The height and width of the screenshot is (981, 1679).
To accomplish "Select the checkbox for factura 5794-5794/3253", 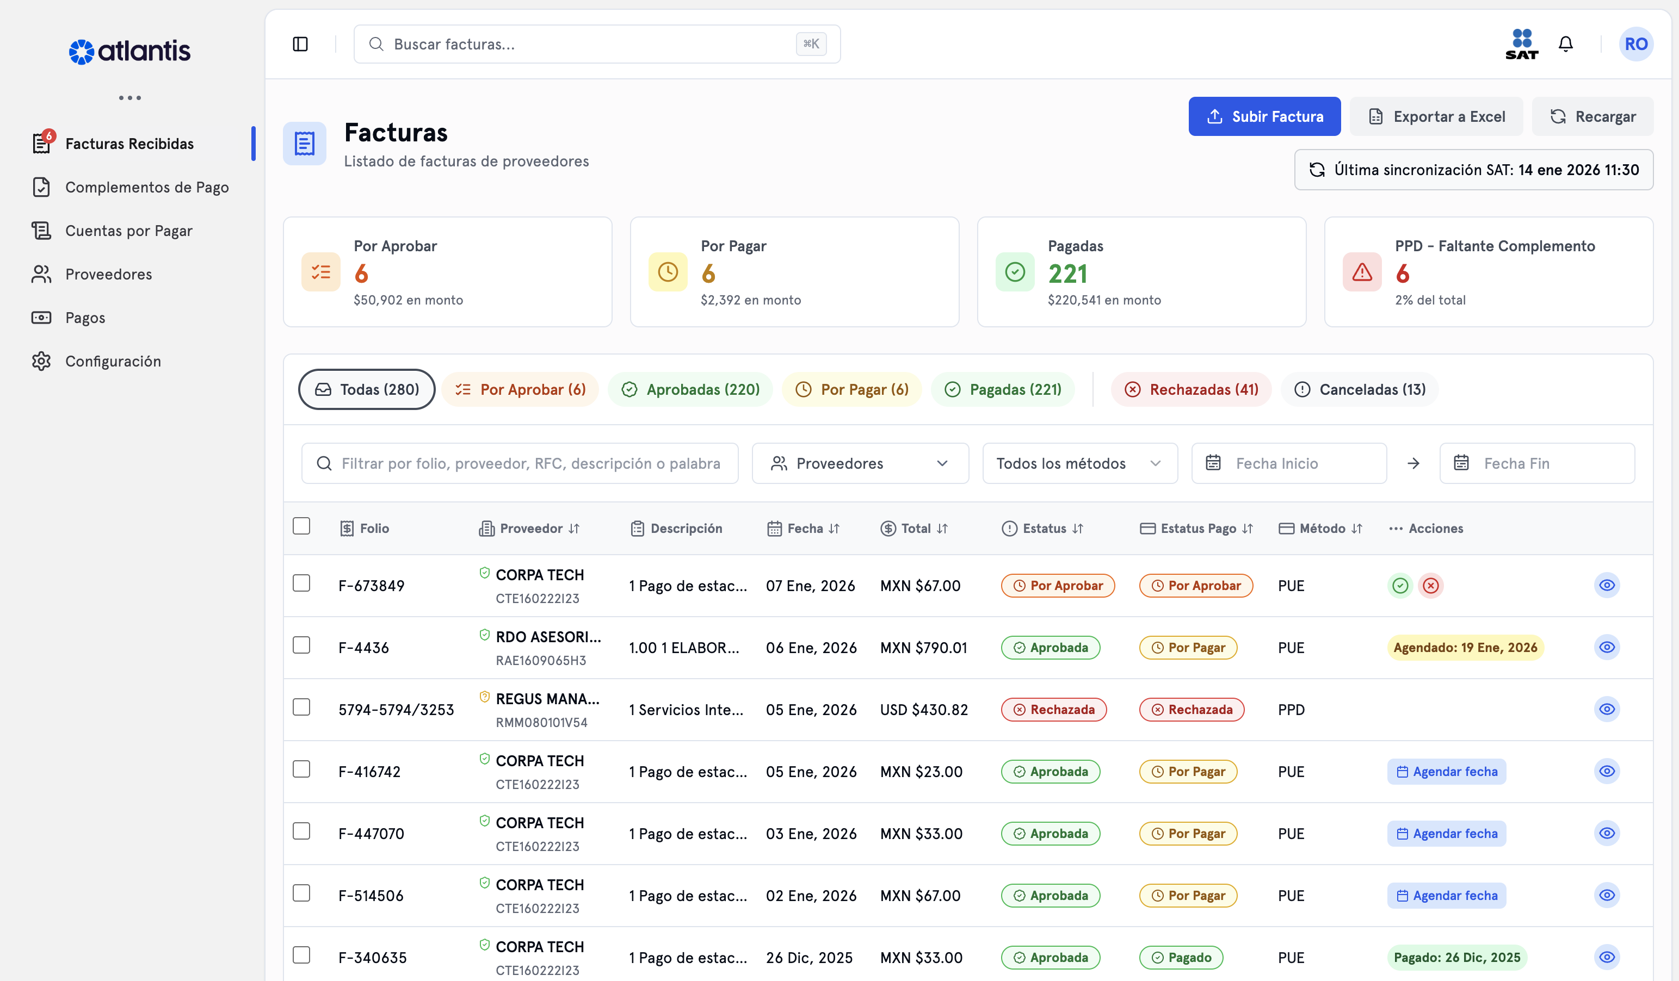I will (x=302, y=707).
